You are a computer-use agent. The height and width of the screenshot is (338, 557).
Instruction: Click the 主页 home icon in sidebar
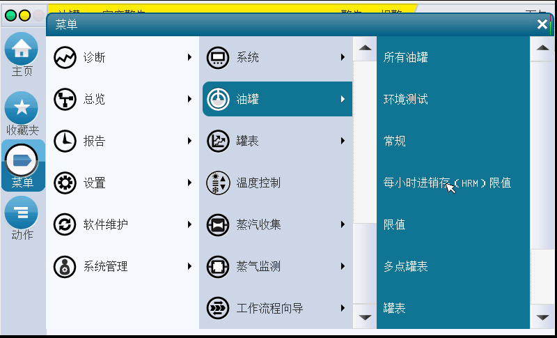(22, 49)
